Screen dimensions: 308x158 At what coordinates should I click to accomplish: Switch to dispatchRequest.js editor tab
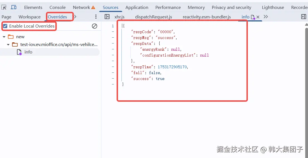point(154,17)
